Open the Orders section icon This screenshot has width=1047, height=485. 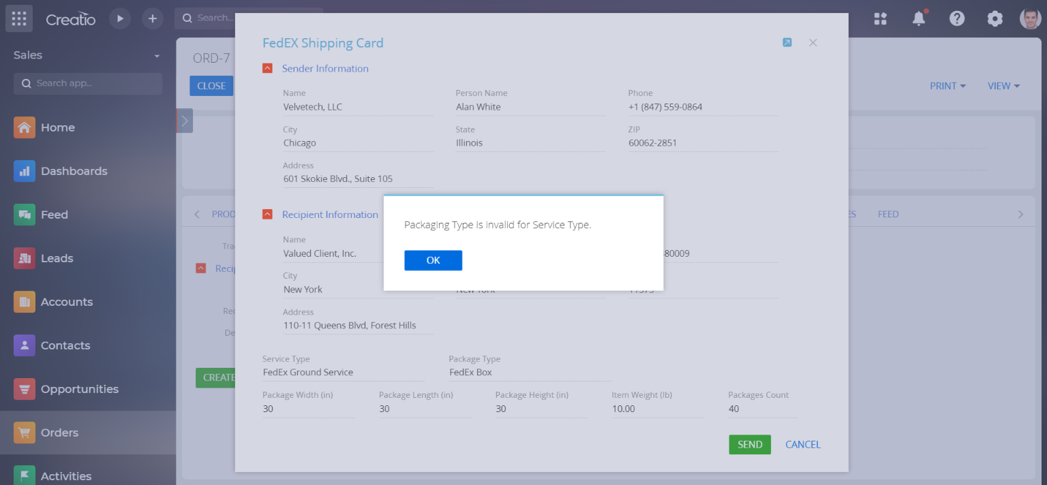point(25,433)
